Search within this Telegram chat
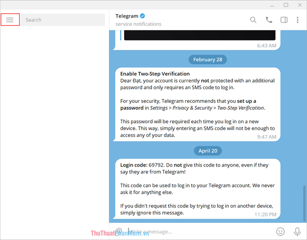307x240 pixels. [x=253, y=20]
